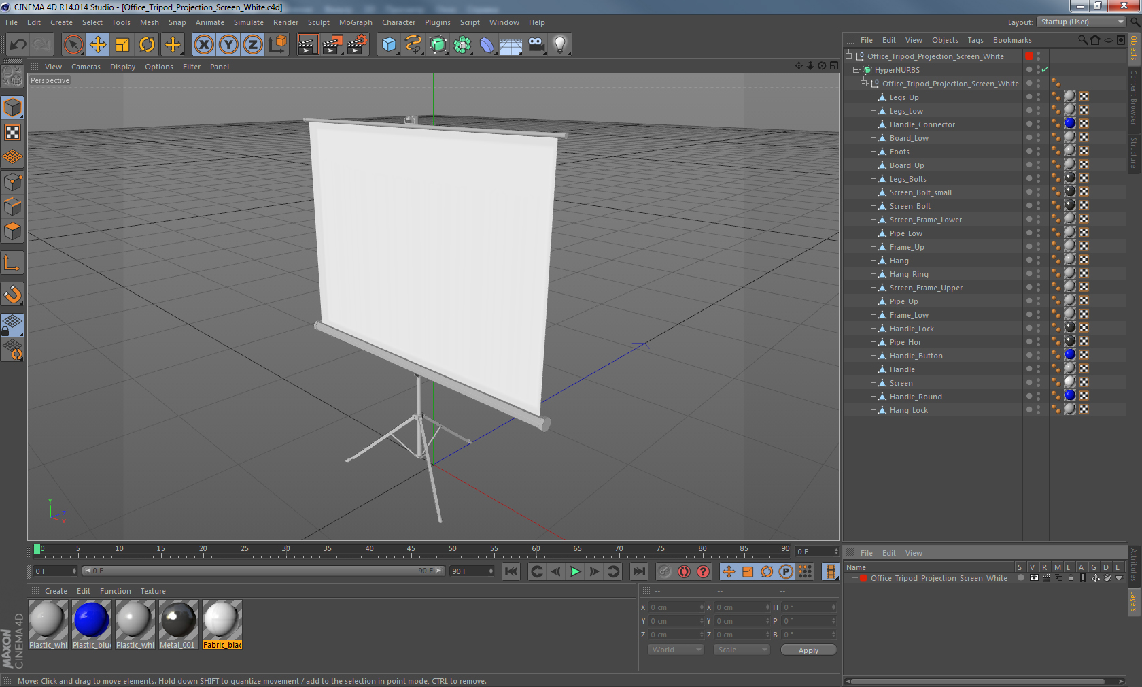
Task: Collapse the HyperNURBS tree node
Action: (856, 69)
